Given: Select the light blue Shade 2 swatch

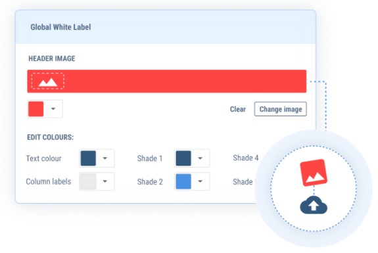Looking at the screenshot, I should [x=183, y=181].
